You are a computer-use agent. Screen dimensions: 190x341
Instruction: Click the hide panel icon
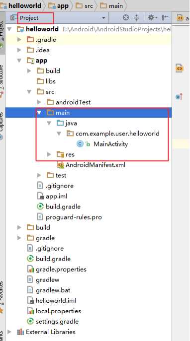click(x=165, y=17)
